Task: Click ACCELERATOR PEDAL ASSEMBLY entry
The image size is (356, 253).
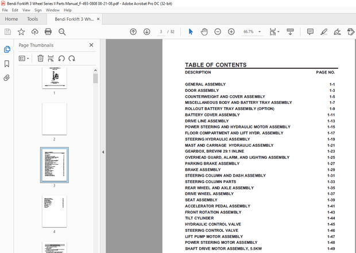Action: pos(218,206)
